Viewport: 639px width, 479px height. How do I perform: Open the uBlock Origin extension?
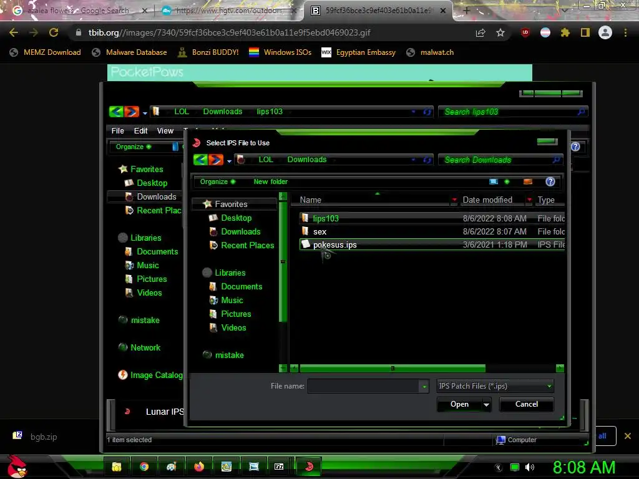pyautogui.click(x=525, y=32)
